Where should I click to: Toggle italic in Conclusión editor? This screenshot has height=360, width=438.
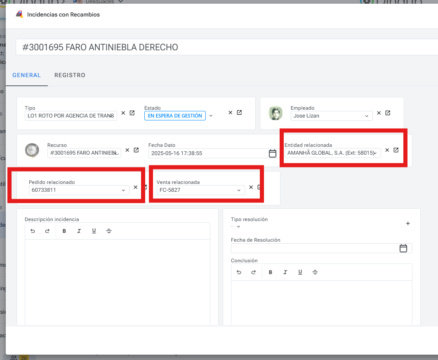click(285, 272)
